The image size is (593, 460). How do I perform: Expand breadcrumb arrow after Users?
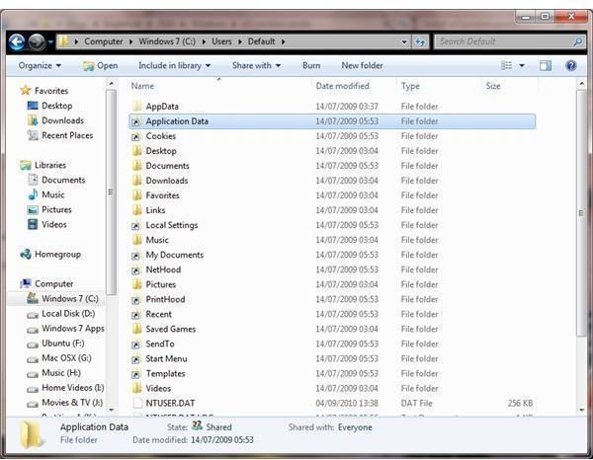(x=240, y=41)
